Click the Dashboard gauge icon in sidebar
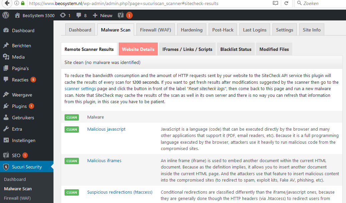This screenshot has height=203, width=346. (6, 30)
